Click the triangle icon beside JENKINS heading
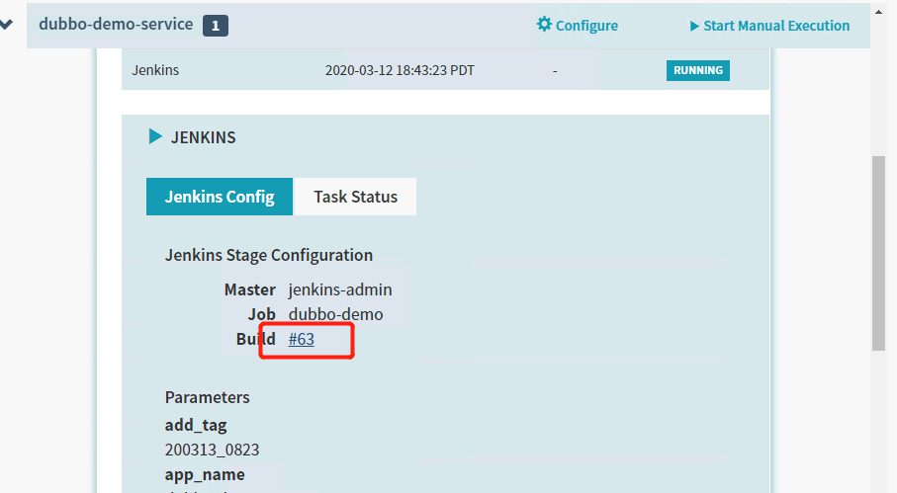The height and width of the screenshot is (493, 897). pos(155,136)
